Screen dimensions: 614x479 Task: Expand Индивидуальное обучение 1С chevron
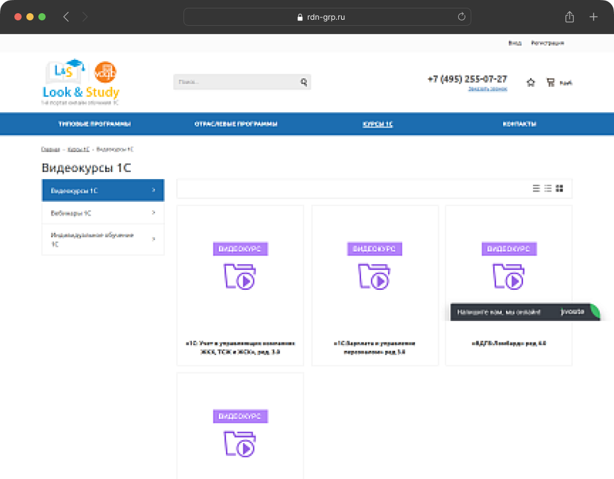tap(153, 239)
